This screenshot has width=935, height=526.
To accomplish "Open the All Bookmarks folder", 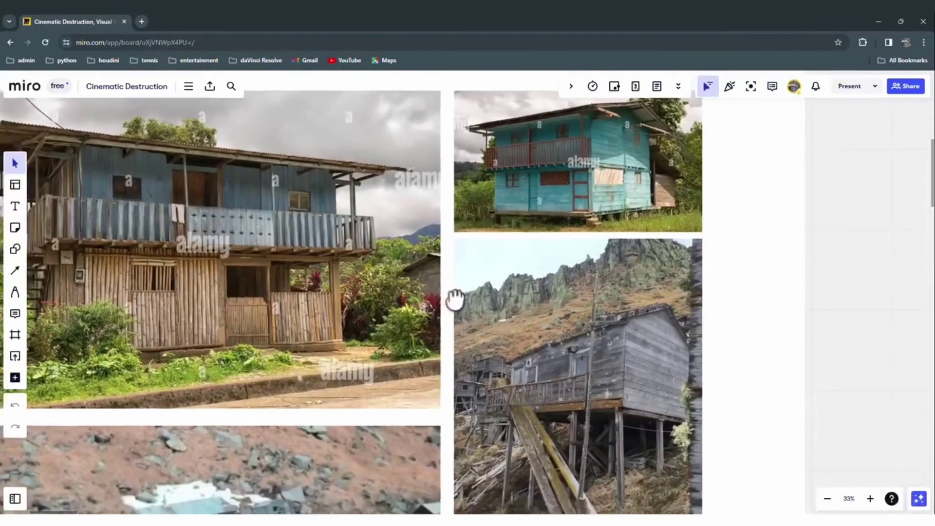I will (x=903, y=60).
